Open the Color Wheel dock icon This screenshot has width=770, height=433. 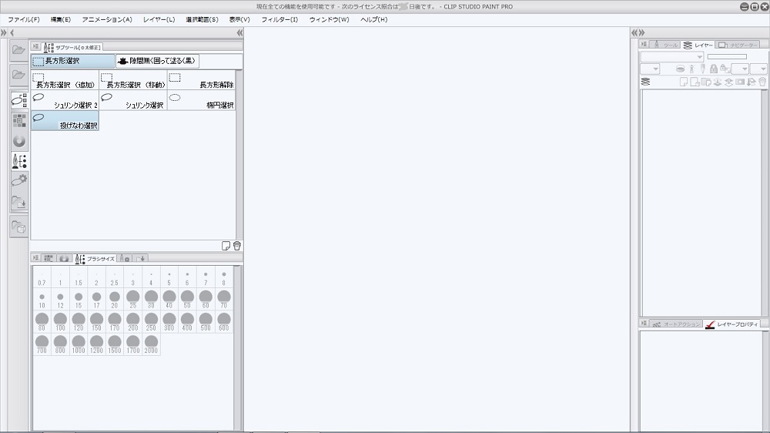pos(19,141)
